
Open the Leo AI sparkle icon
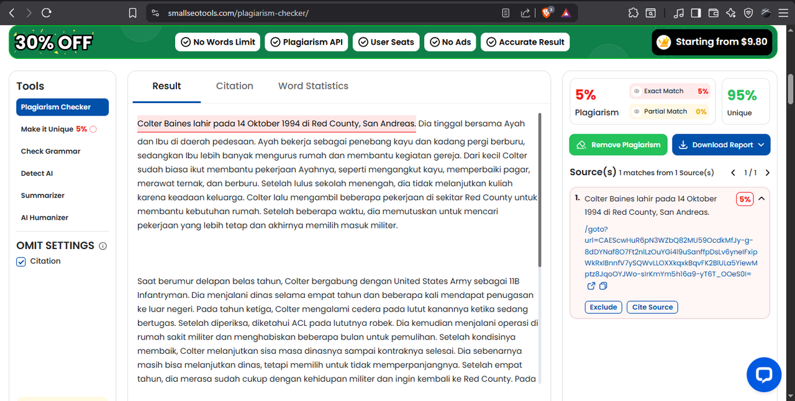tap(731, 12)
